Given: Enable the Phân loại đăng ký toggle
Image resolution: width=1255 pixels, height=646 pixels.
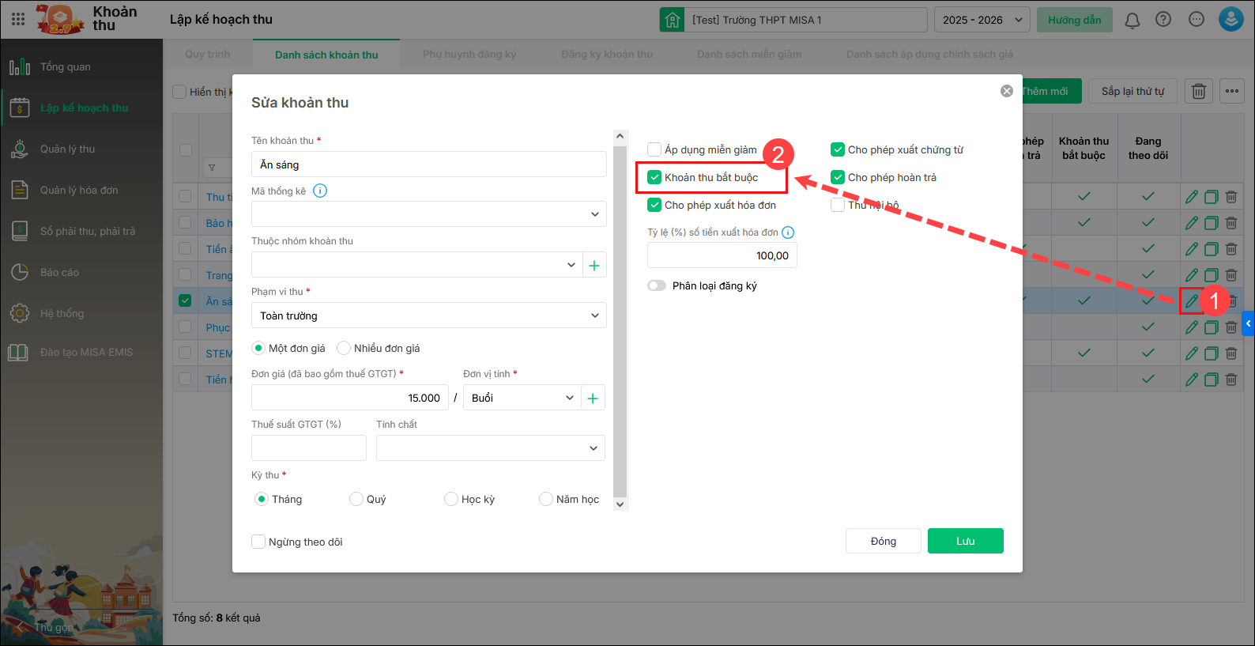Looking at the screenshot, I should click(x=657, y=285).
